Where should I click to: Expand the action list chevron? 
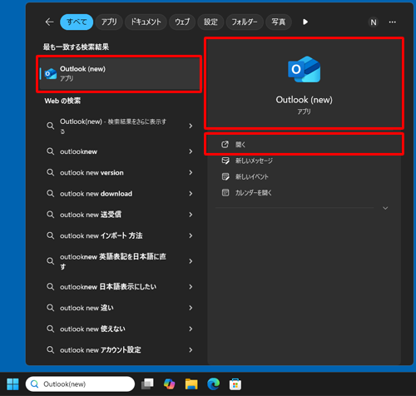(x=385, y=208)
